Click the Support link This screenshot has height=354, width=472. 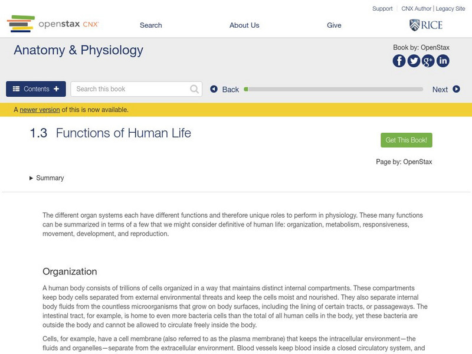(x=382, y=9)
